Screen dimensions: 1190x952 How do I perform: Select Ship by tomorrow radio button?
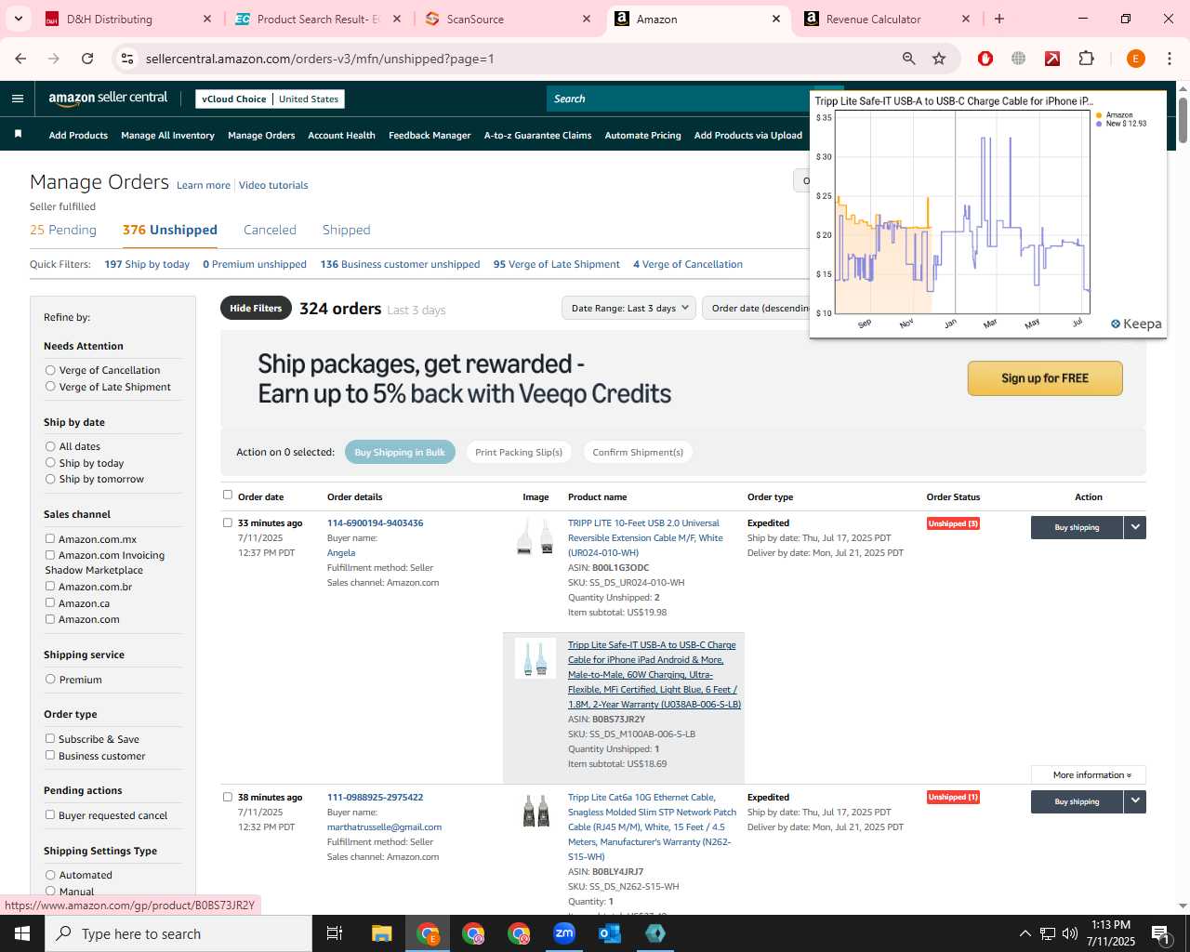tap(50, 479)
